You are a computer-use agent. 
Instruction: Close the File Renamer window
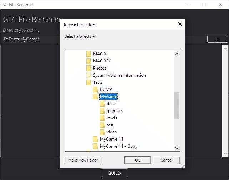(x=220, y=5)
